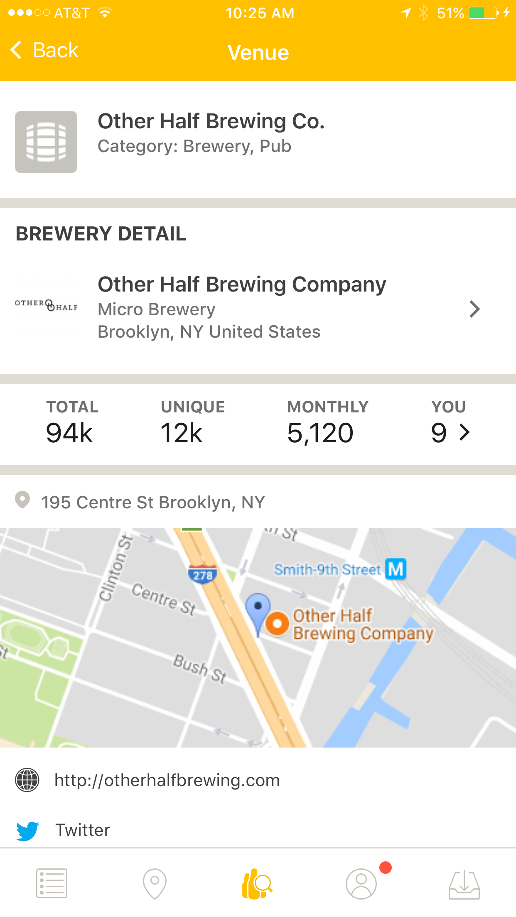Tap the orange brewery marker on map
The width and height of the screenshot is (516, 917).
point(277,623)
